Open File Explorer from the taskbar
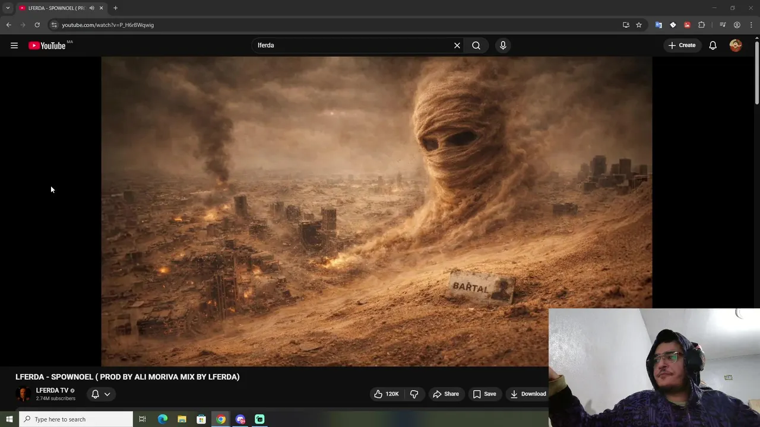760x427 pixels. coord(182,419)
